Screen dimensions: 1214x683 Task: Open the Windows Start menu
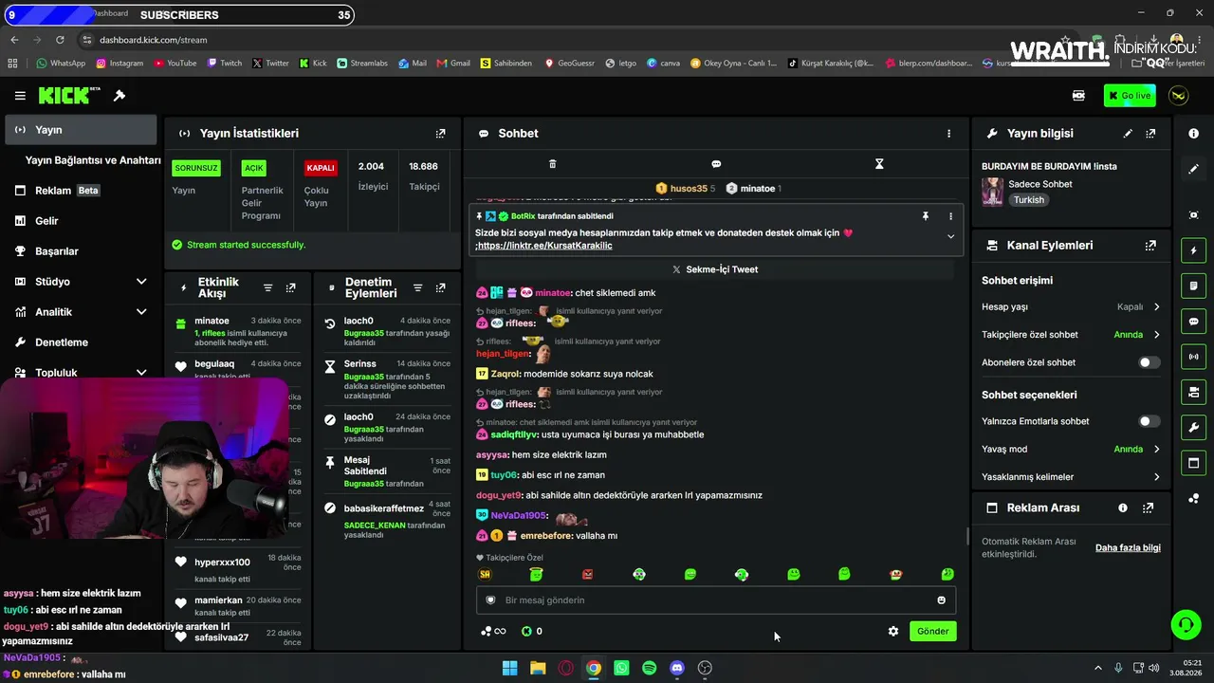point(509,668)
